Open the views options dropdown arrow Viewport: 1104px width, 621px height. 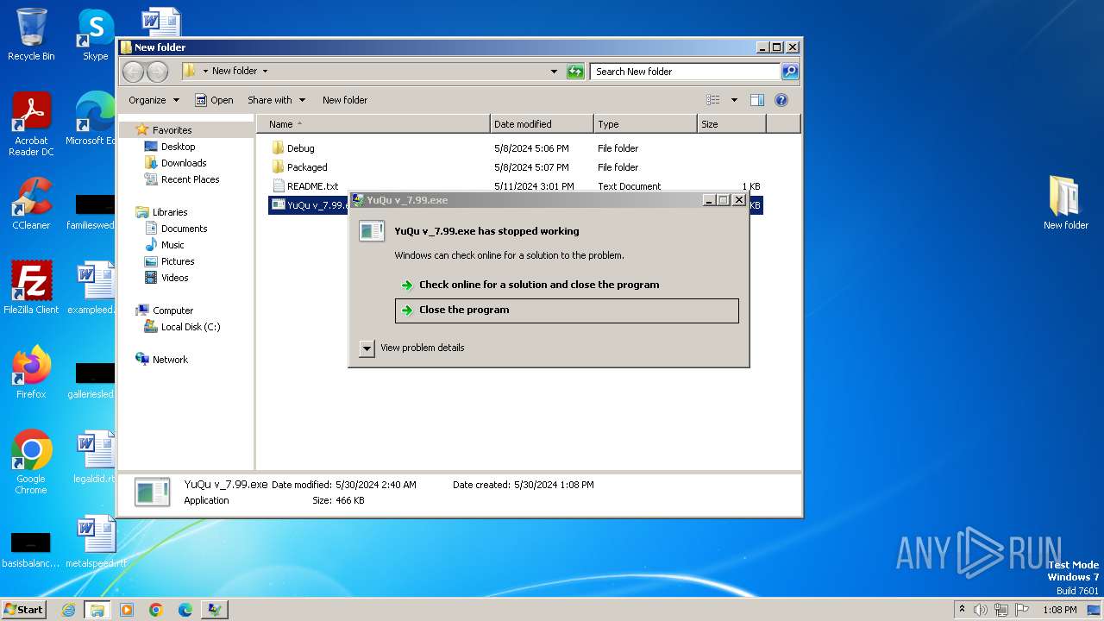pyautogui.click(x=734, y=100)
